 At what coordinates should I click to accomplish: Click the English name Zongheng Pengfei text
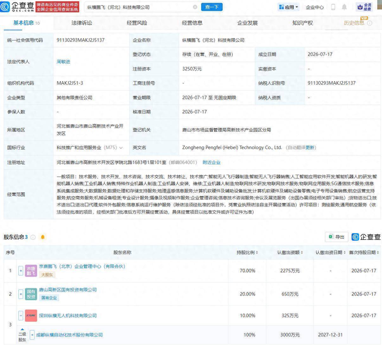(x=232, y=148)
